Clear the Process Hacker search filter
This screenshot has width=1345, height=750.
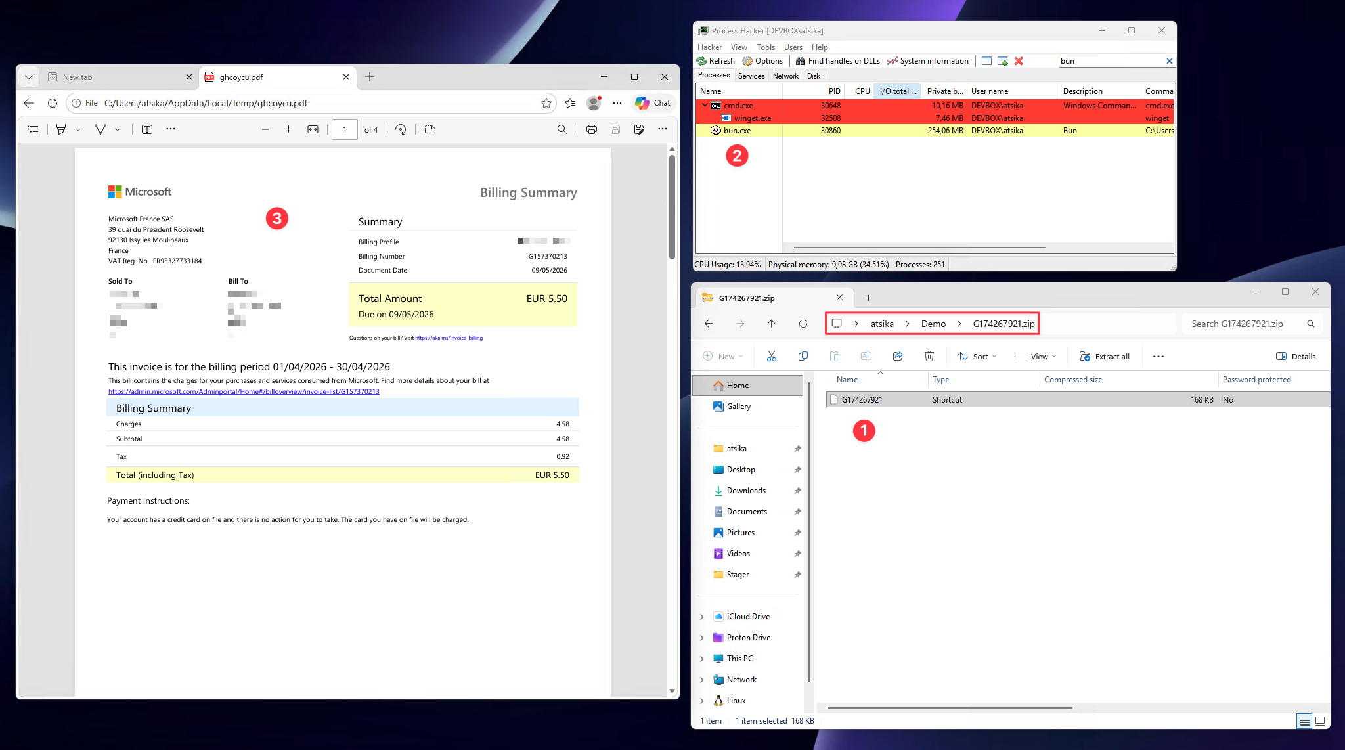tap(1169, 61)
